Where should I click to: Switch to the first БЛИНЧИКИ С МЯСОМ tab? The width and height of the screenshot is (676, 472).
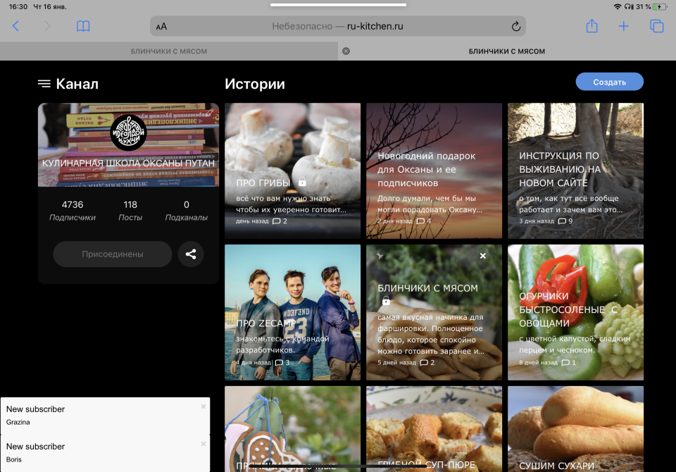pyautogui.click(x=169, y=51)
